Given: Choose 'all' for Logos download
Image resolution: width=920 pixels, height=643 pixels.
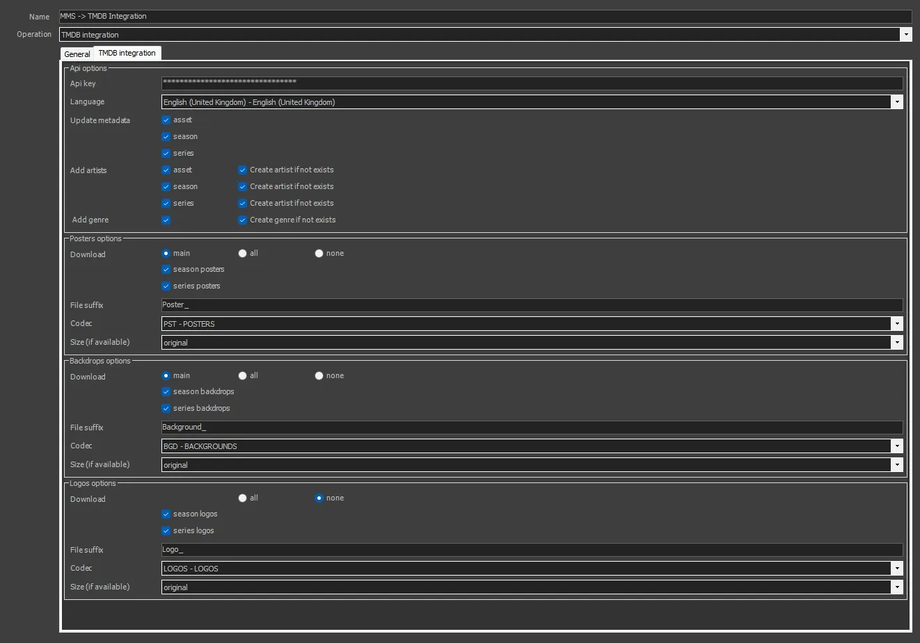Looking at the screenshot, I should [243, 498].
